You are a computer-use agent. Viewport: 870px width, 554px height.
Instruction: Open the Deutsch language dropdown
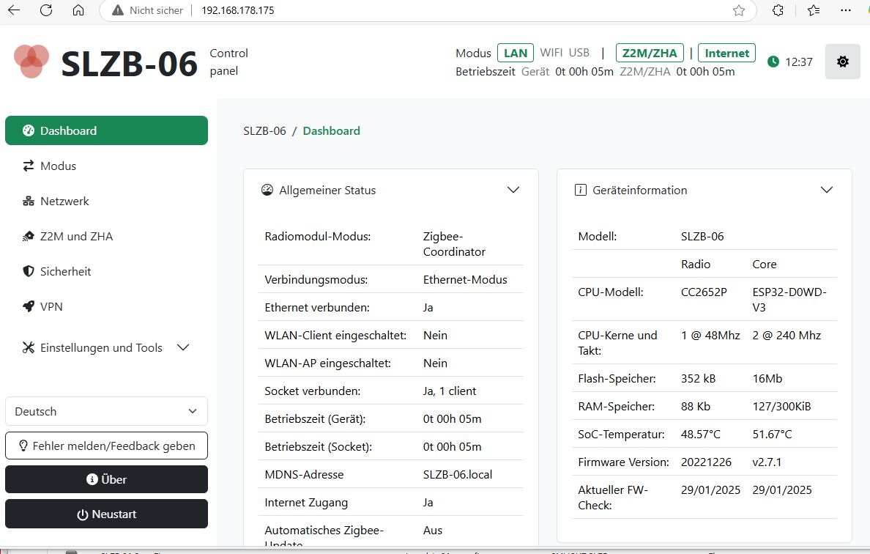pyautogui.click(x=106, y=411)
